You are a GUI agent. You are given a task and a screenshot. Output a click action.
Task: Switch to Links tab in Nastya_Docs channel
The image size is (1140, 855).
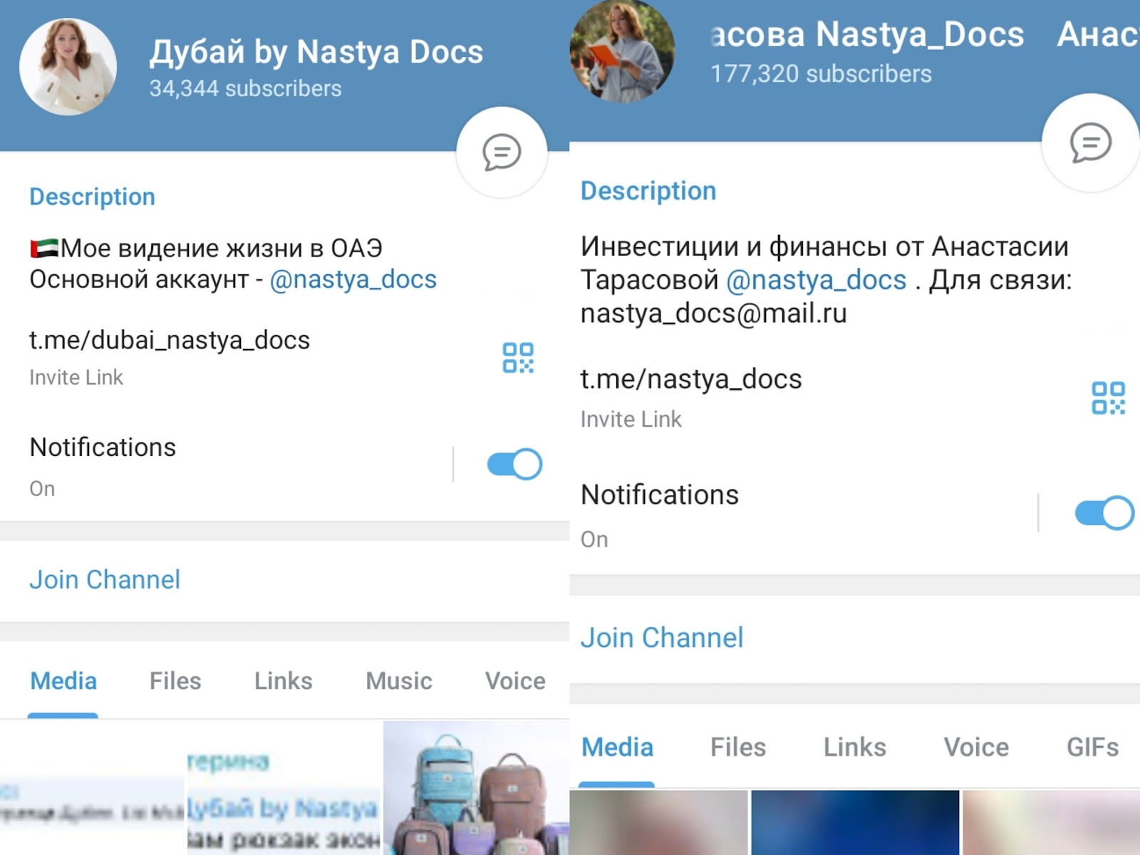pos(855,747)
